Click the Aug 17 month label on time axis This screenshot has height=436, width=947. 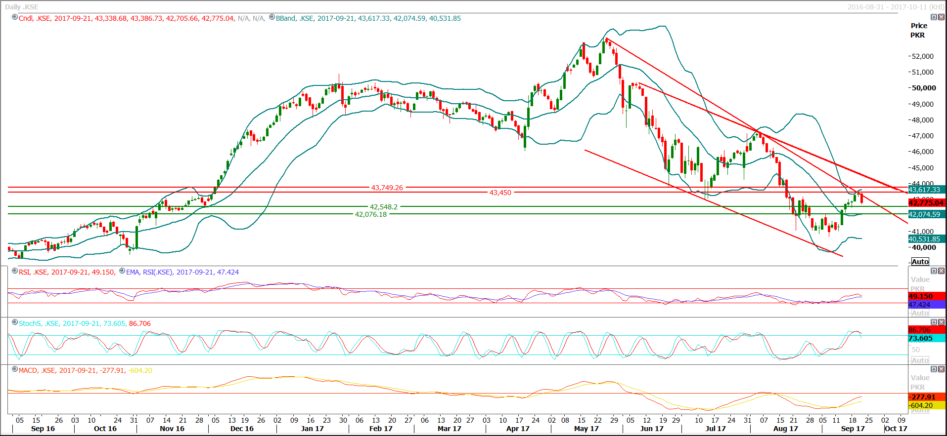(786, 429)
